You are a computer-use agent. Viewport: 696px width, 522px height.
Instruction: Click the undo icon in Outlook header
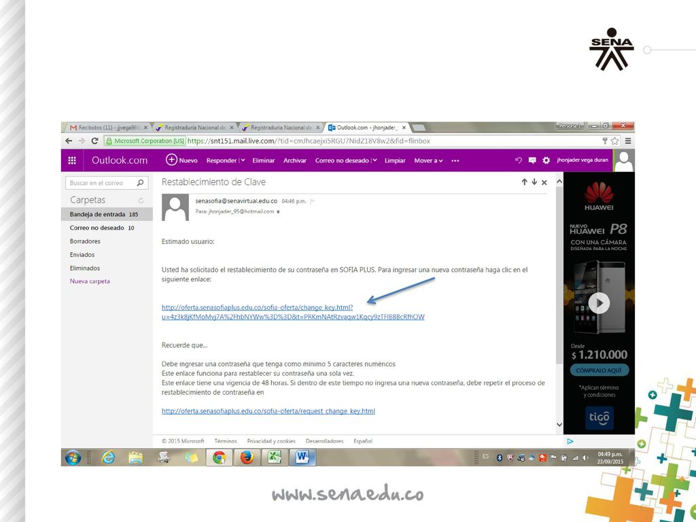tap(519, 160)
